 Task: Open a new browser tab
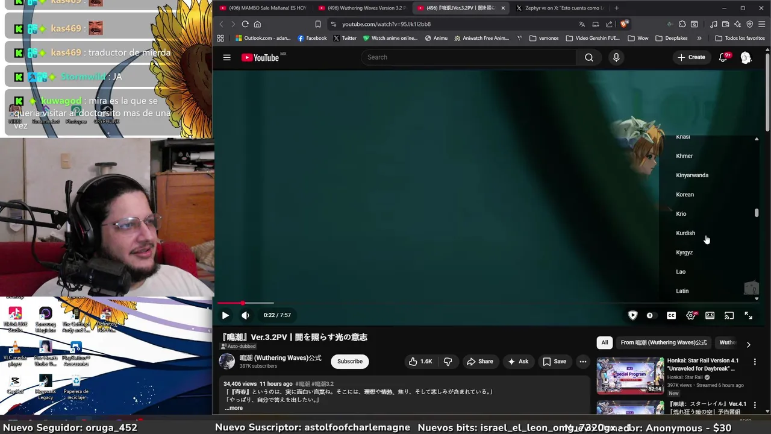[616, 8]
